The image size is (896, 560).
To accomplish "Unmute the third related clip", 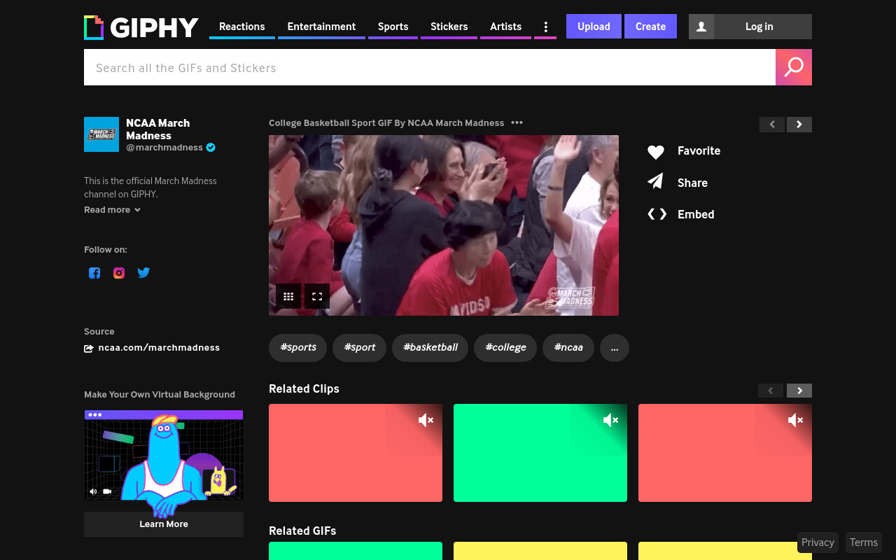I will (x=795, y=420).
